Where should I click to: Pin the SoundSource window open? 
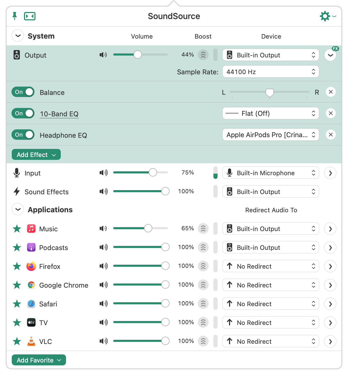pyautogui.click(x=15, y=16)
